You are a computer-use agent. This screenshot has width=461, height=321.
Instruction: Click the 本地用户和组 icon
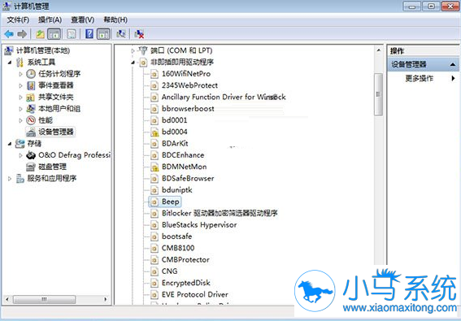31,109
